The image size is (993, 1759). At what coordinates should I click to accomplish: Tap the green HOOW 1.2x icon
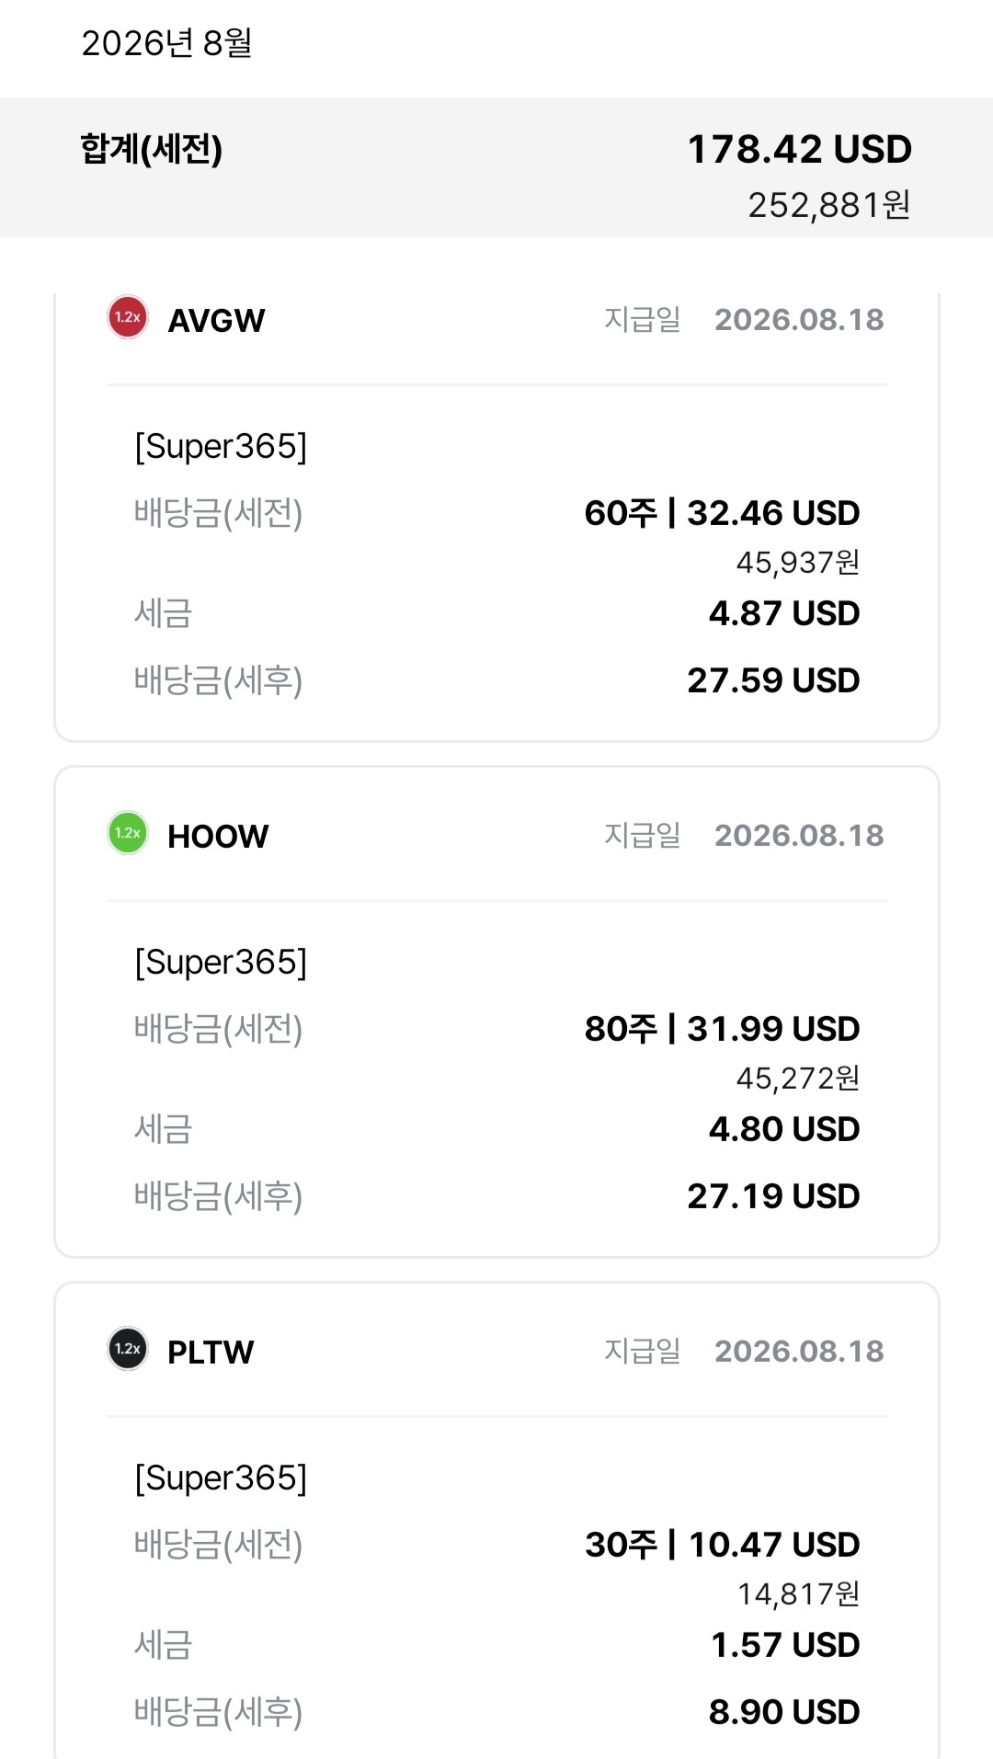pyautogui.click(x=128, y=833)
